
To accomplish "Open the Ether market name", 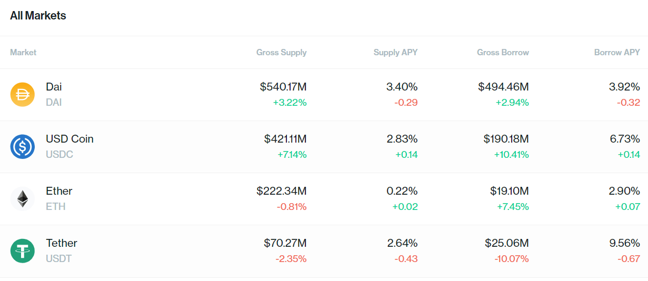I will click(59, 191).
